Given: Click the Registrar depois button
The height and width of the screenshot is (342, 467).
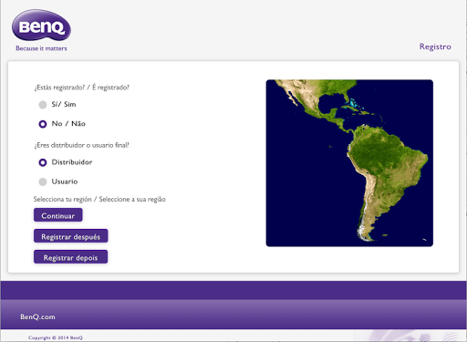Looking at the screenshot, I should click(x=70, y=257).
